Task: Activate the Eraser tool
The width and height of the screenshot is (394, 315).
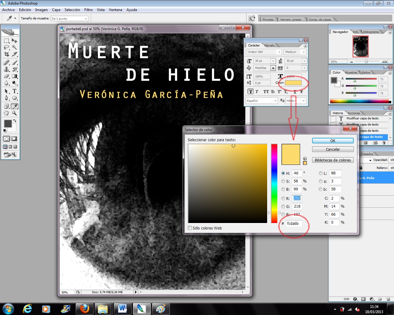Action: click(x=6, y=76)
